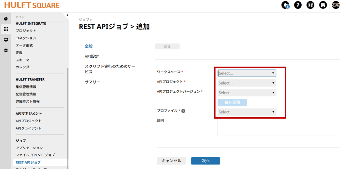Viewport: 340px width, 169px height.
Task: Open the user profile avatar
Action: 335,5
